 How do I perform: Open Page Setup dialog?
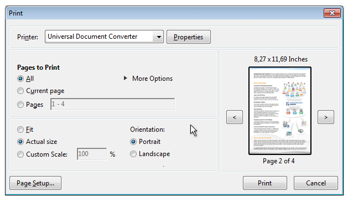pyautogui.click(x=35, y=183)
